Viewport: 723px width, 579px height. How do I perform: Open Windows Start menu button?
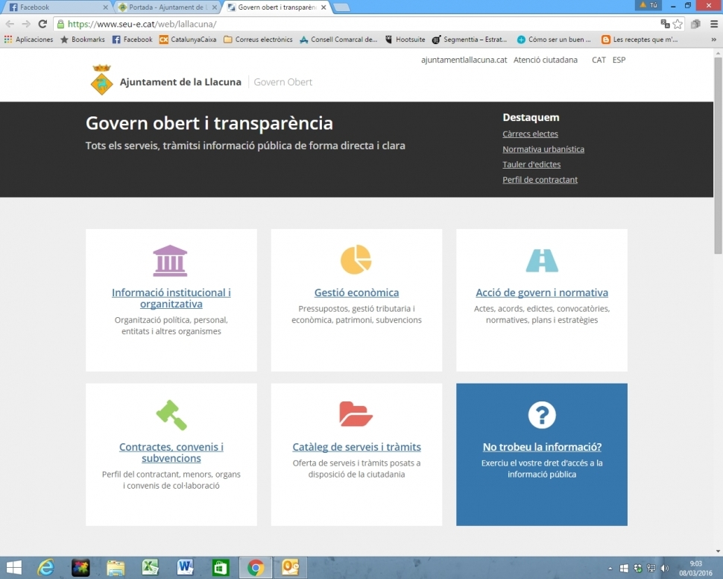pos(13,568)
